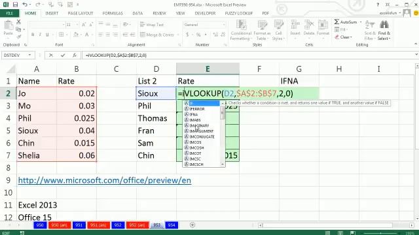Click the Save icon in quick access toolbar
Screen dimensions: 419x235
tap(15, 5)
